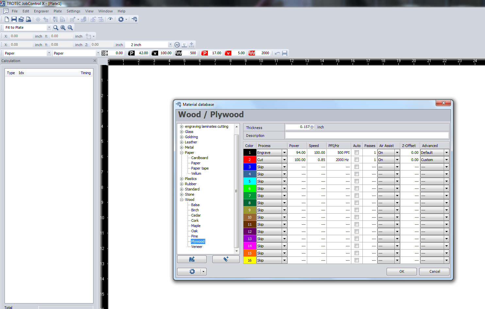The image size is (485, 309).
Task: Click the magnifier zoom icon
Action: 56,28
